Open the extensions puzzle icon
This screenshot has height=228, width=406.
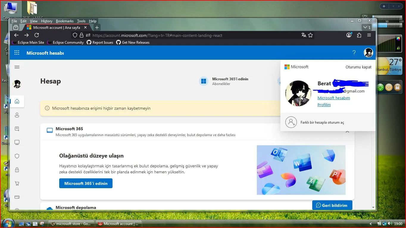(x=359, y=35)
